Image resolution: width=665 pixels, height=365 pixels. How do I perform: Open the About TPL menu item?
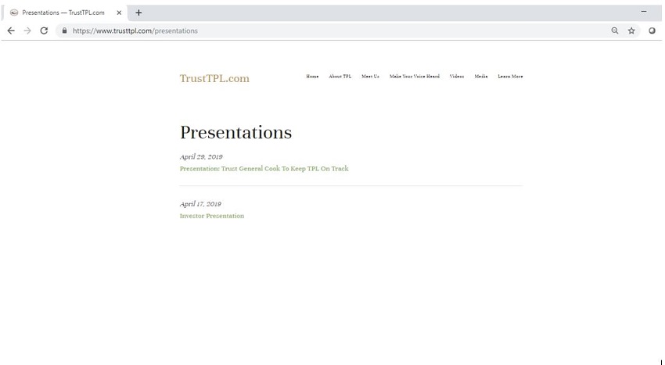click(340, 77)
